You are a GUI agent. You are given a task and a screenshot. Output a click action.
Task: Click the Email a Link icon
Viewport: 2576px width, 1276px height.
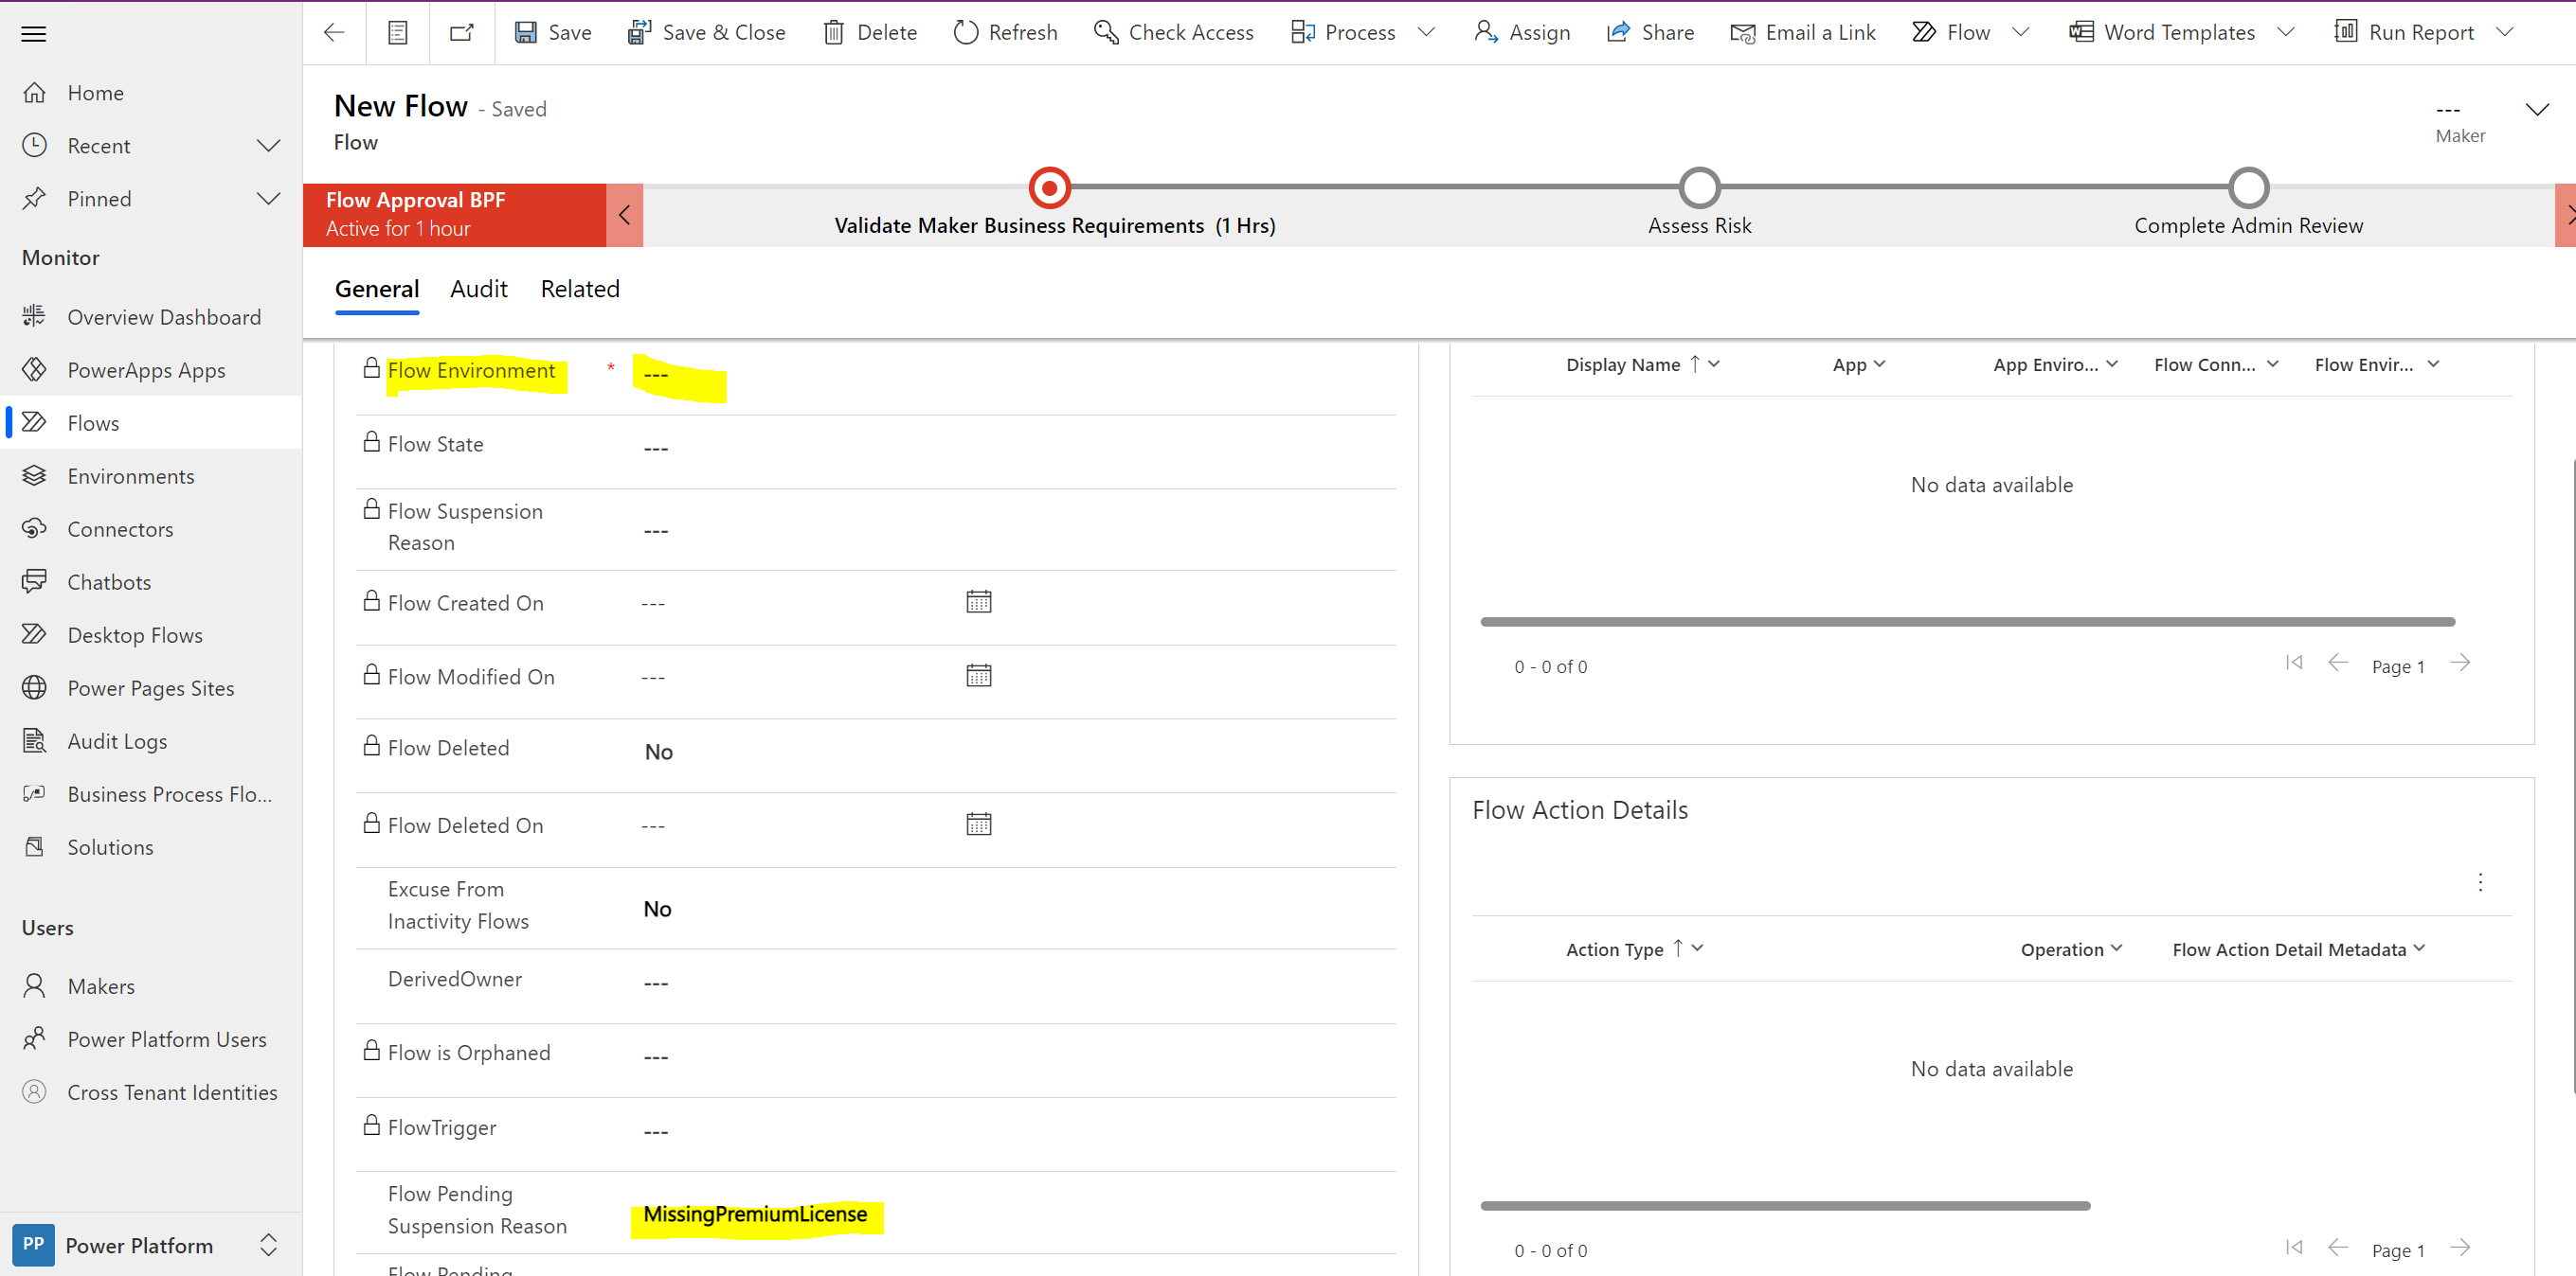(1744, 33)
